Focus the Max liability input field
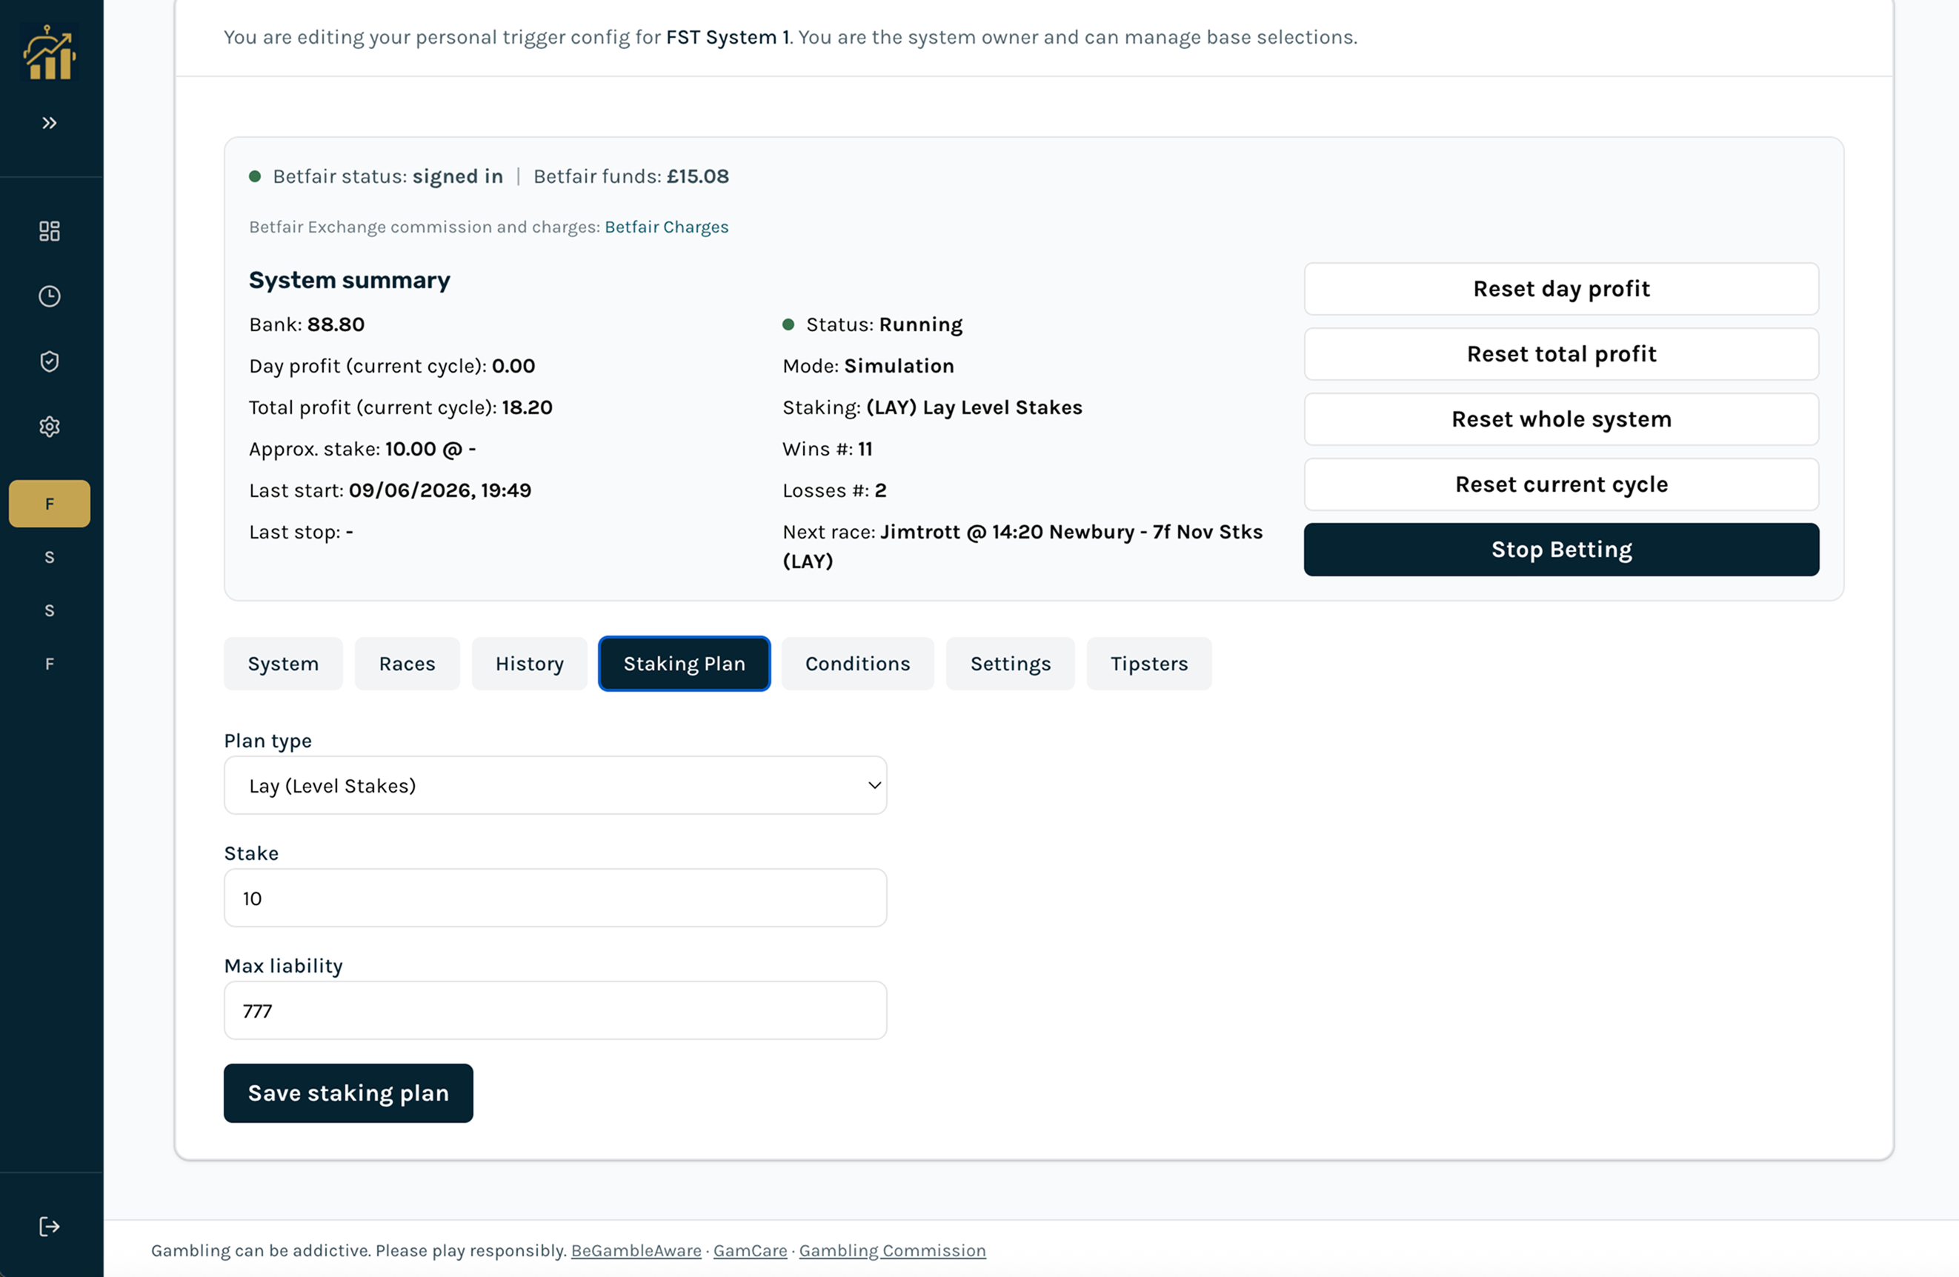1959x1277 pixels. point(556,1010)
